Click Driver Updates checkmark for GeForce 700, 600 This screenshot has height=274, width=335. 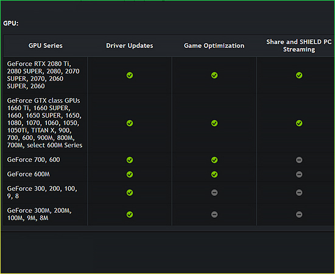coord(130,160)
